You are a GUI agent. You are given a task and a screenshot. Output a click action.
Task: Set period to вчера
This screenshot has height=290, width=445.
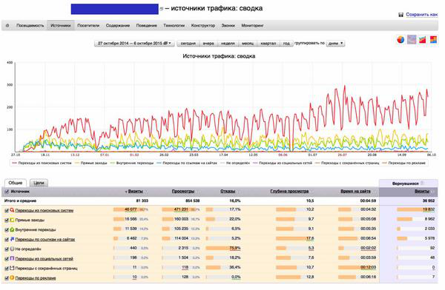pos(208,44)
